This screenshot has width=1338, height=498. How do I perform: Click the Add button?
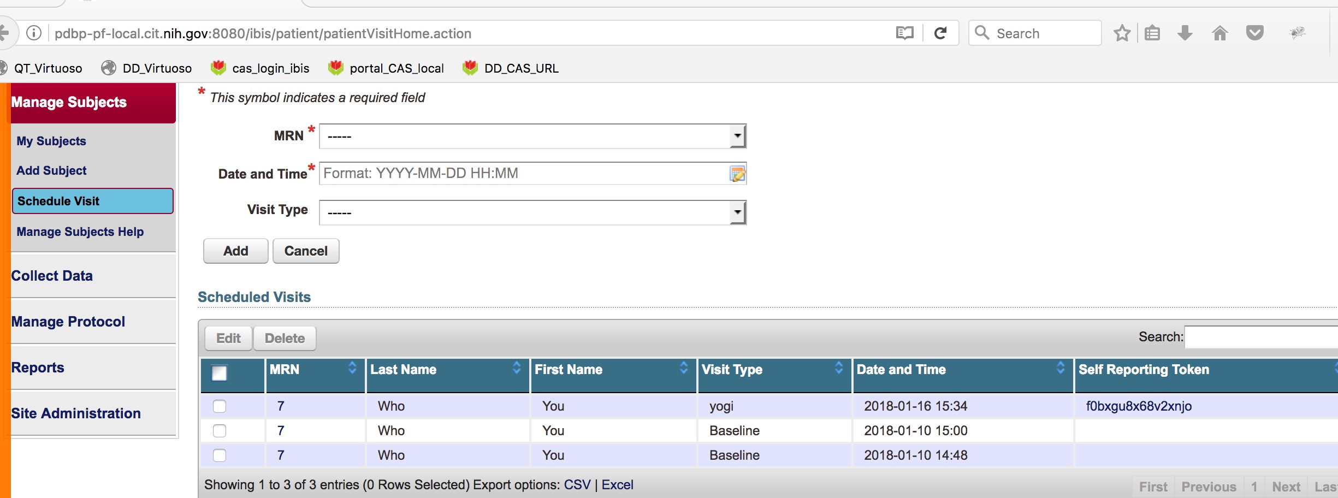(235, 251)
